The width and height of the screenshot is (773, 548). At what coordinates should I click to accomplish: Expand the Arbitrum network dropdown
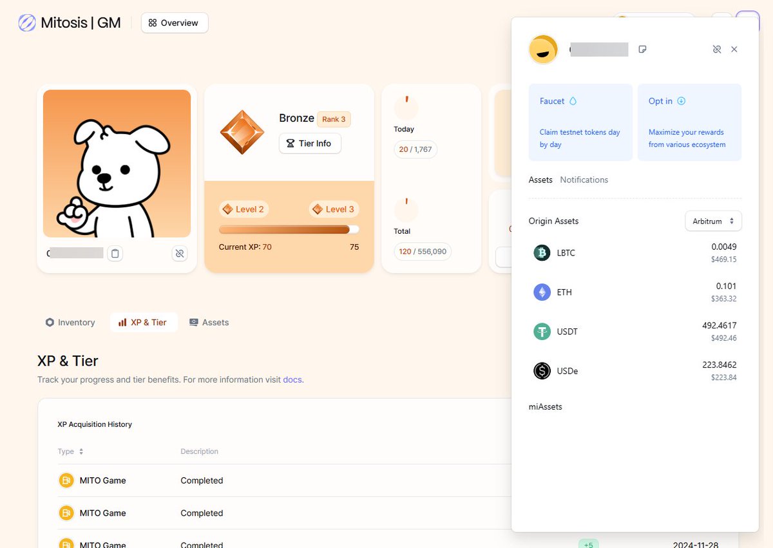[713, 221]
